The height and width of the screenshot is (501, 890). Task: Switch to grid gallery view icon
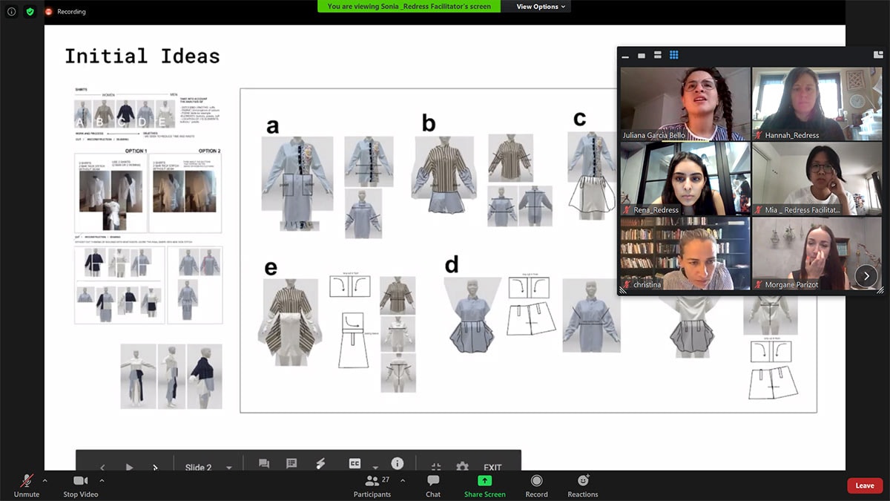(x=674, y=55)
